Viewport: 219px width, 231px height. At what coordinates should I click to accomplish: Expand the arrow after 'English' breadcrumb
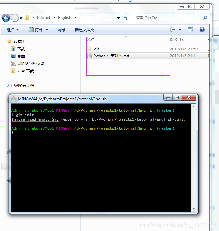pyautogui.click(x=75, y=18)
